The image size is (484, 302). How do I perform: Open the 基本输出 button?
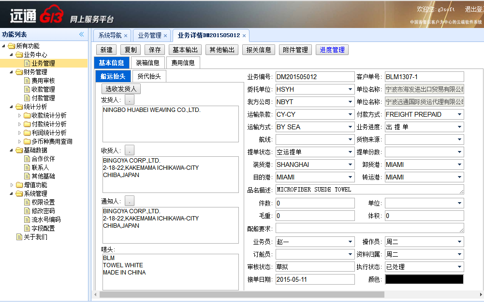coord(185,50)
